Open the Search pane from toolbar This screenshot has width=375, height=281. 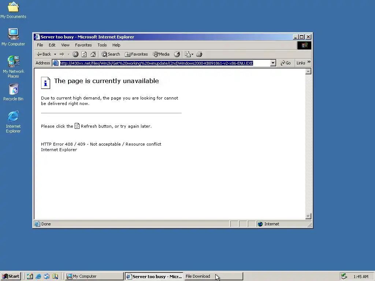pyautogui.click(x=111, y=54)
